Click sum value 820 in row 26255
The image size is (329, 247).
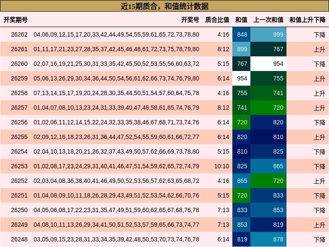241,137
